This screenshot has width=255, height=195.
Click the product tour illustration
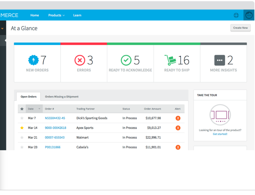[220, 114]
